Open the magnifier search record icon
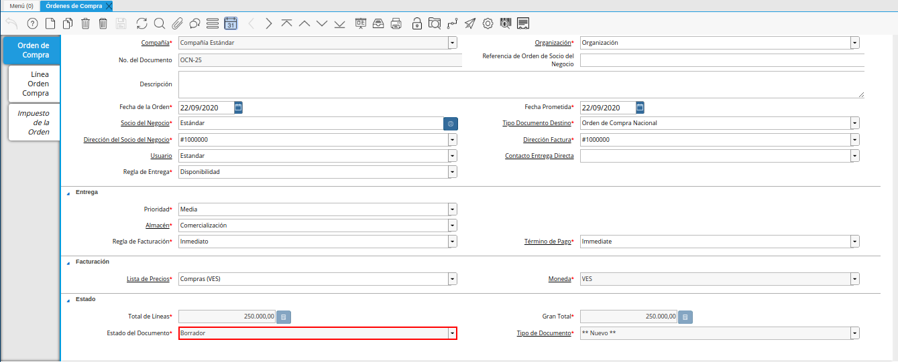 [160, 23]
